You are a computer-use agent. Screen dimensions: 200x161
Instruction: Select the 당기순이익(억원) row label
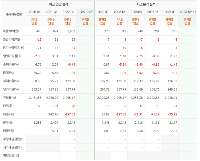[13, 48]
